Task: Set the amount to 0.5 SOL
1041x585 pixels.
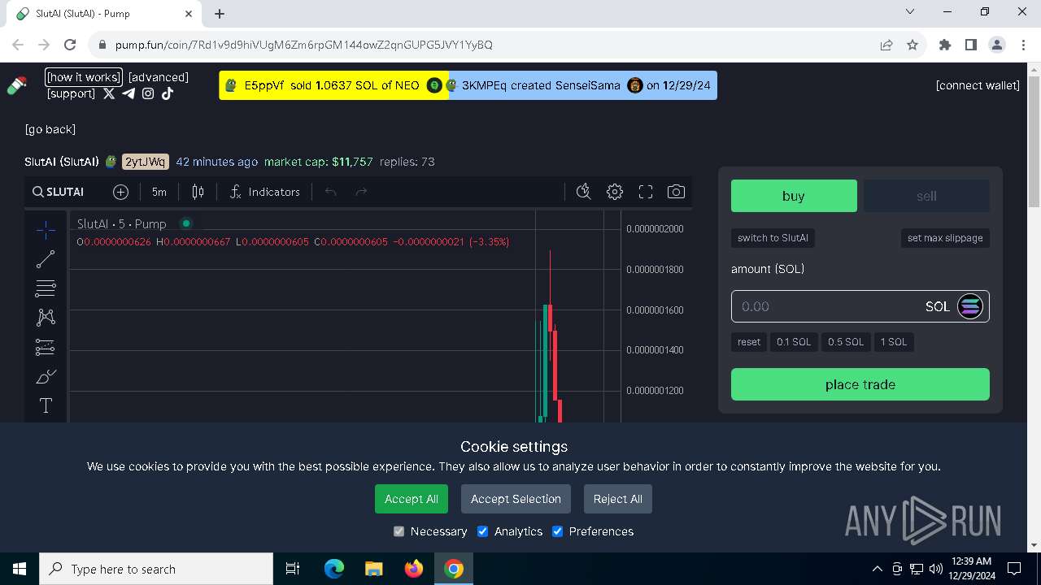Action: click(x=846, y=342)
